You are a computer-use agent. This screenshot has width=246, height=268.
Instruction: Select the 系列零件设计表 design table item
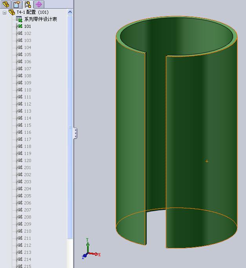pos(40,19)
